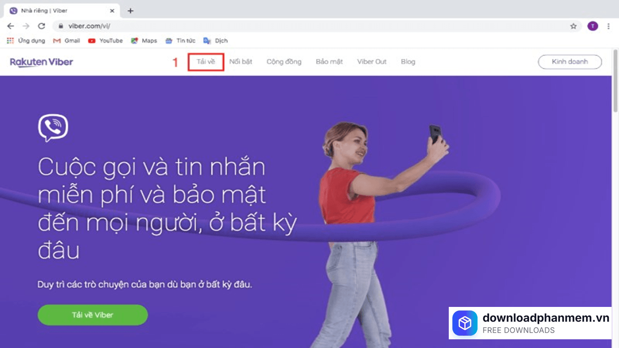Open the Ứng dụng apps shortcut

pos(26,41)
